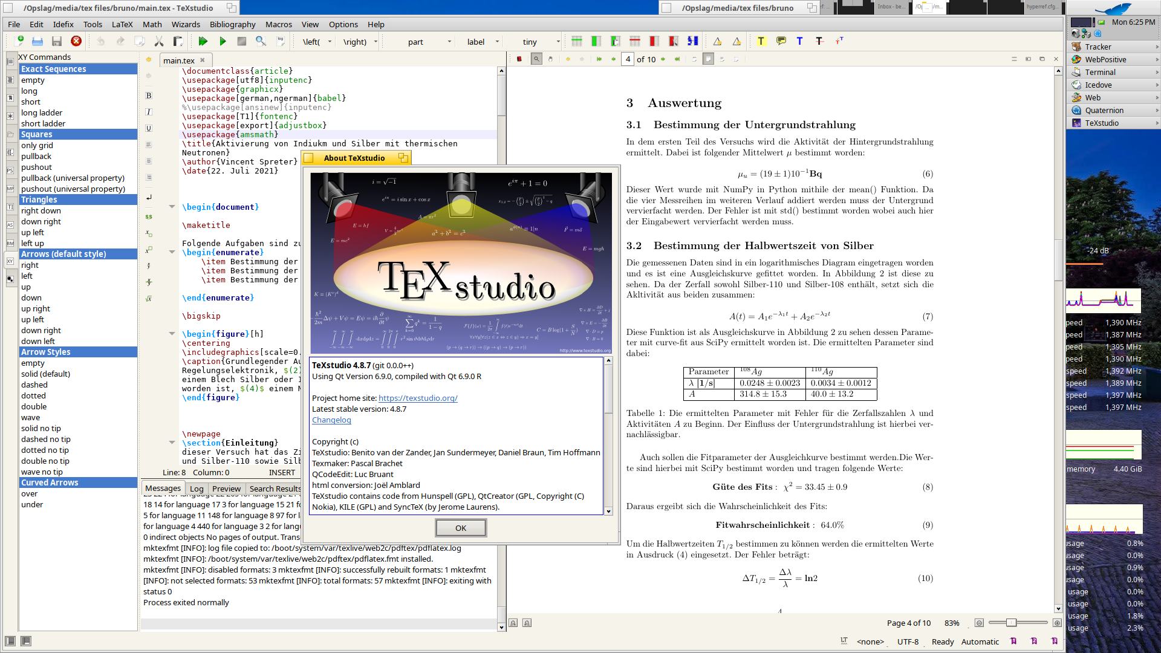Open the part sectioning dropdown
The height and width of the screenshot is (653, 1161).
pos(449,42)
